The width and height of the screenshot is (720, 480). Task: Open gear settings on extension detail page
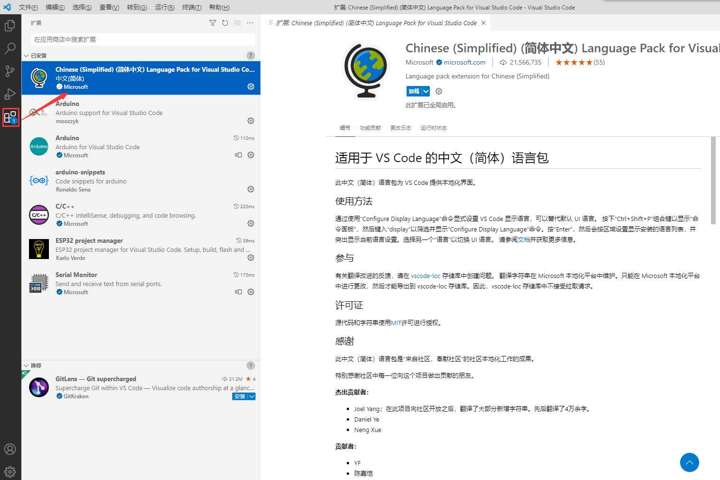coord(439,91)
